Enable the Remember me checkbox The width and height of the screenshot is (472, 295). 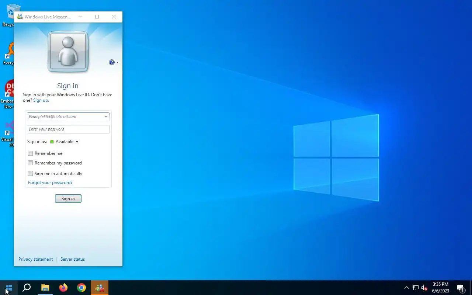pyautogui.click(x=31, y=153)
